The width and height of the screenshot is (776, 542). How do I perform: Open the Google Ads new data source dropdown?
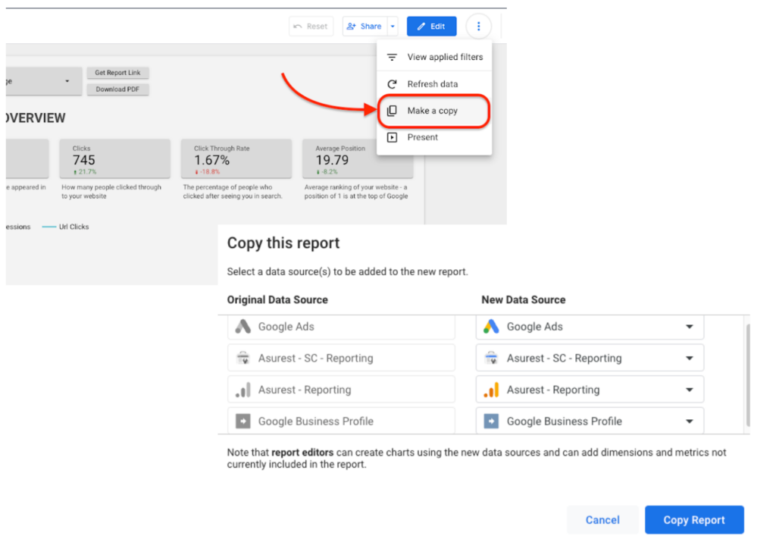(x=689, y=327)
